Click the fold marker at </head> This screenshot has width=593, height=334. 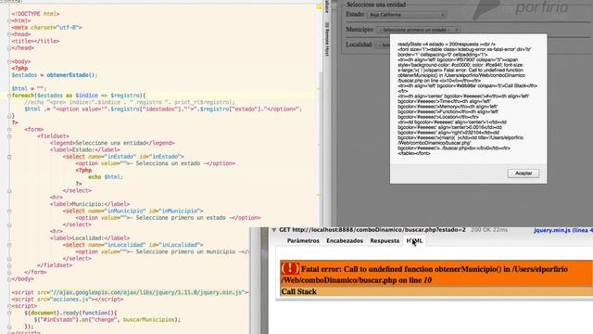click(x=9, y=48)
